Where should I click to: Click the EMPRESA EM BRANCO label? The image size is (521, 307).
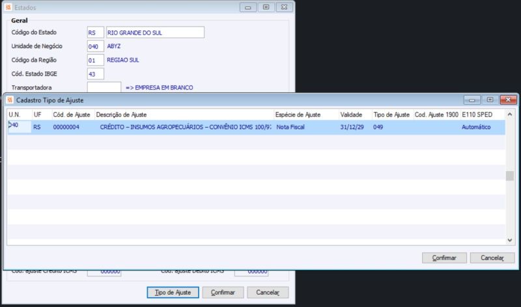point(159,88)
